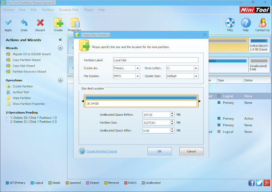Select pending operation Delete C: Partition 2
The width and height of the screenshot is (272, 192).
click(33, 122)
